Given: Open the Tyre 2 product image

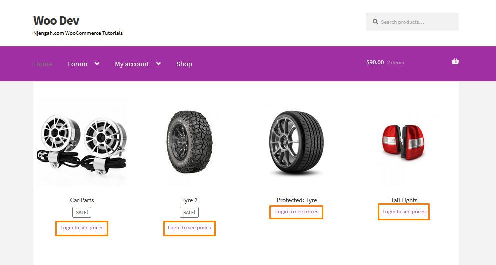Looking at the screenshot, I should coord(189,143).
